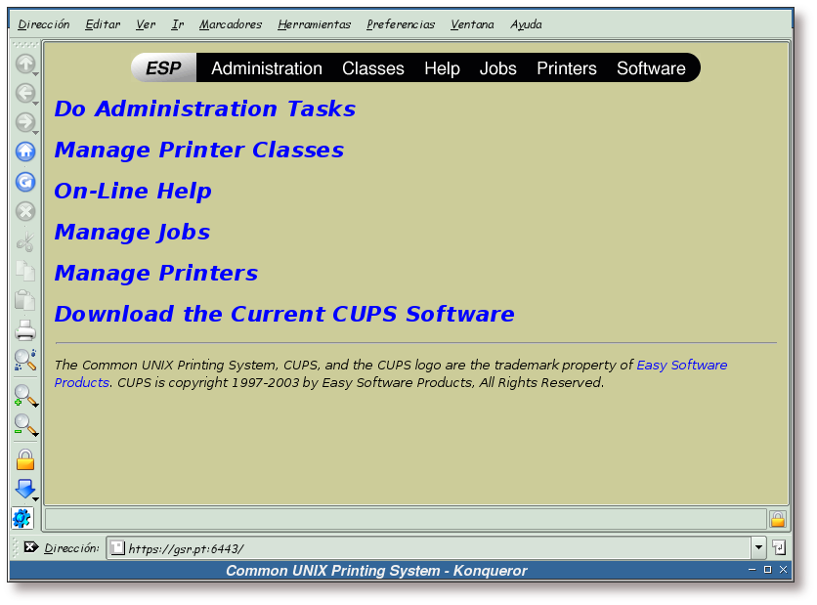The height and width of the screenshot is (605, 817).
Task: Open the Ventana menu
Action: [x=472, y=24]
